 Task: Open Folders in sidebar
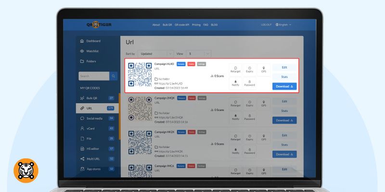click(88, 61)
